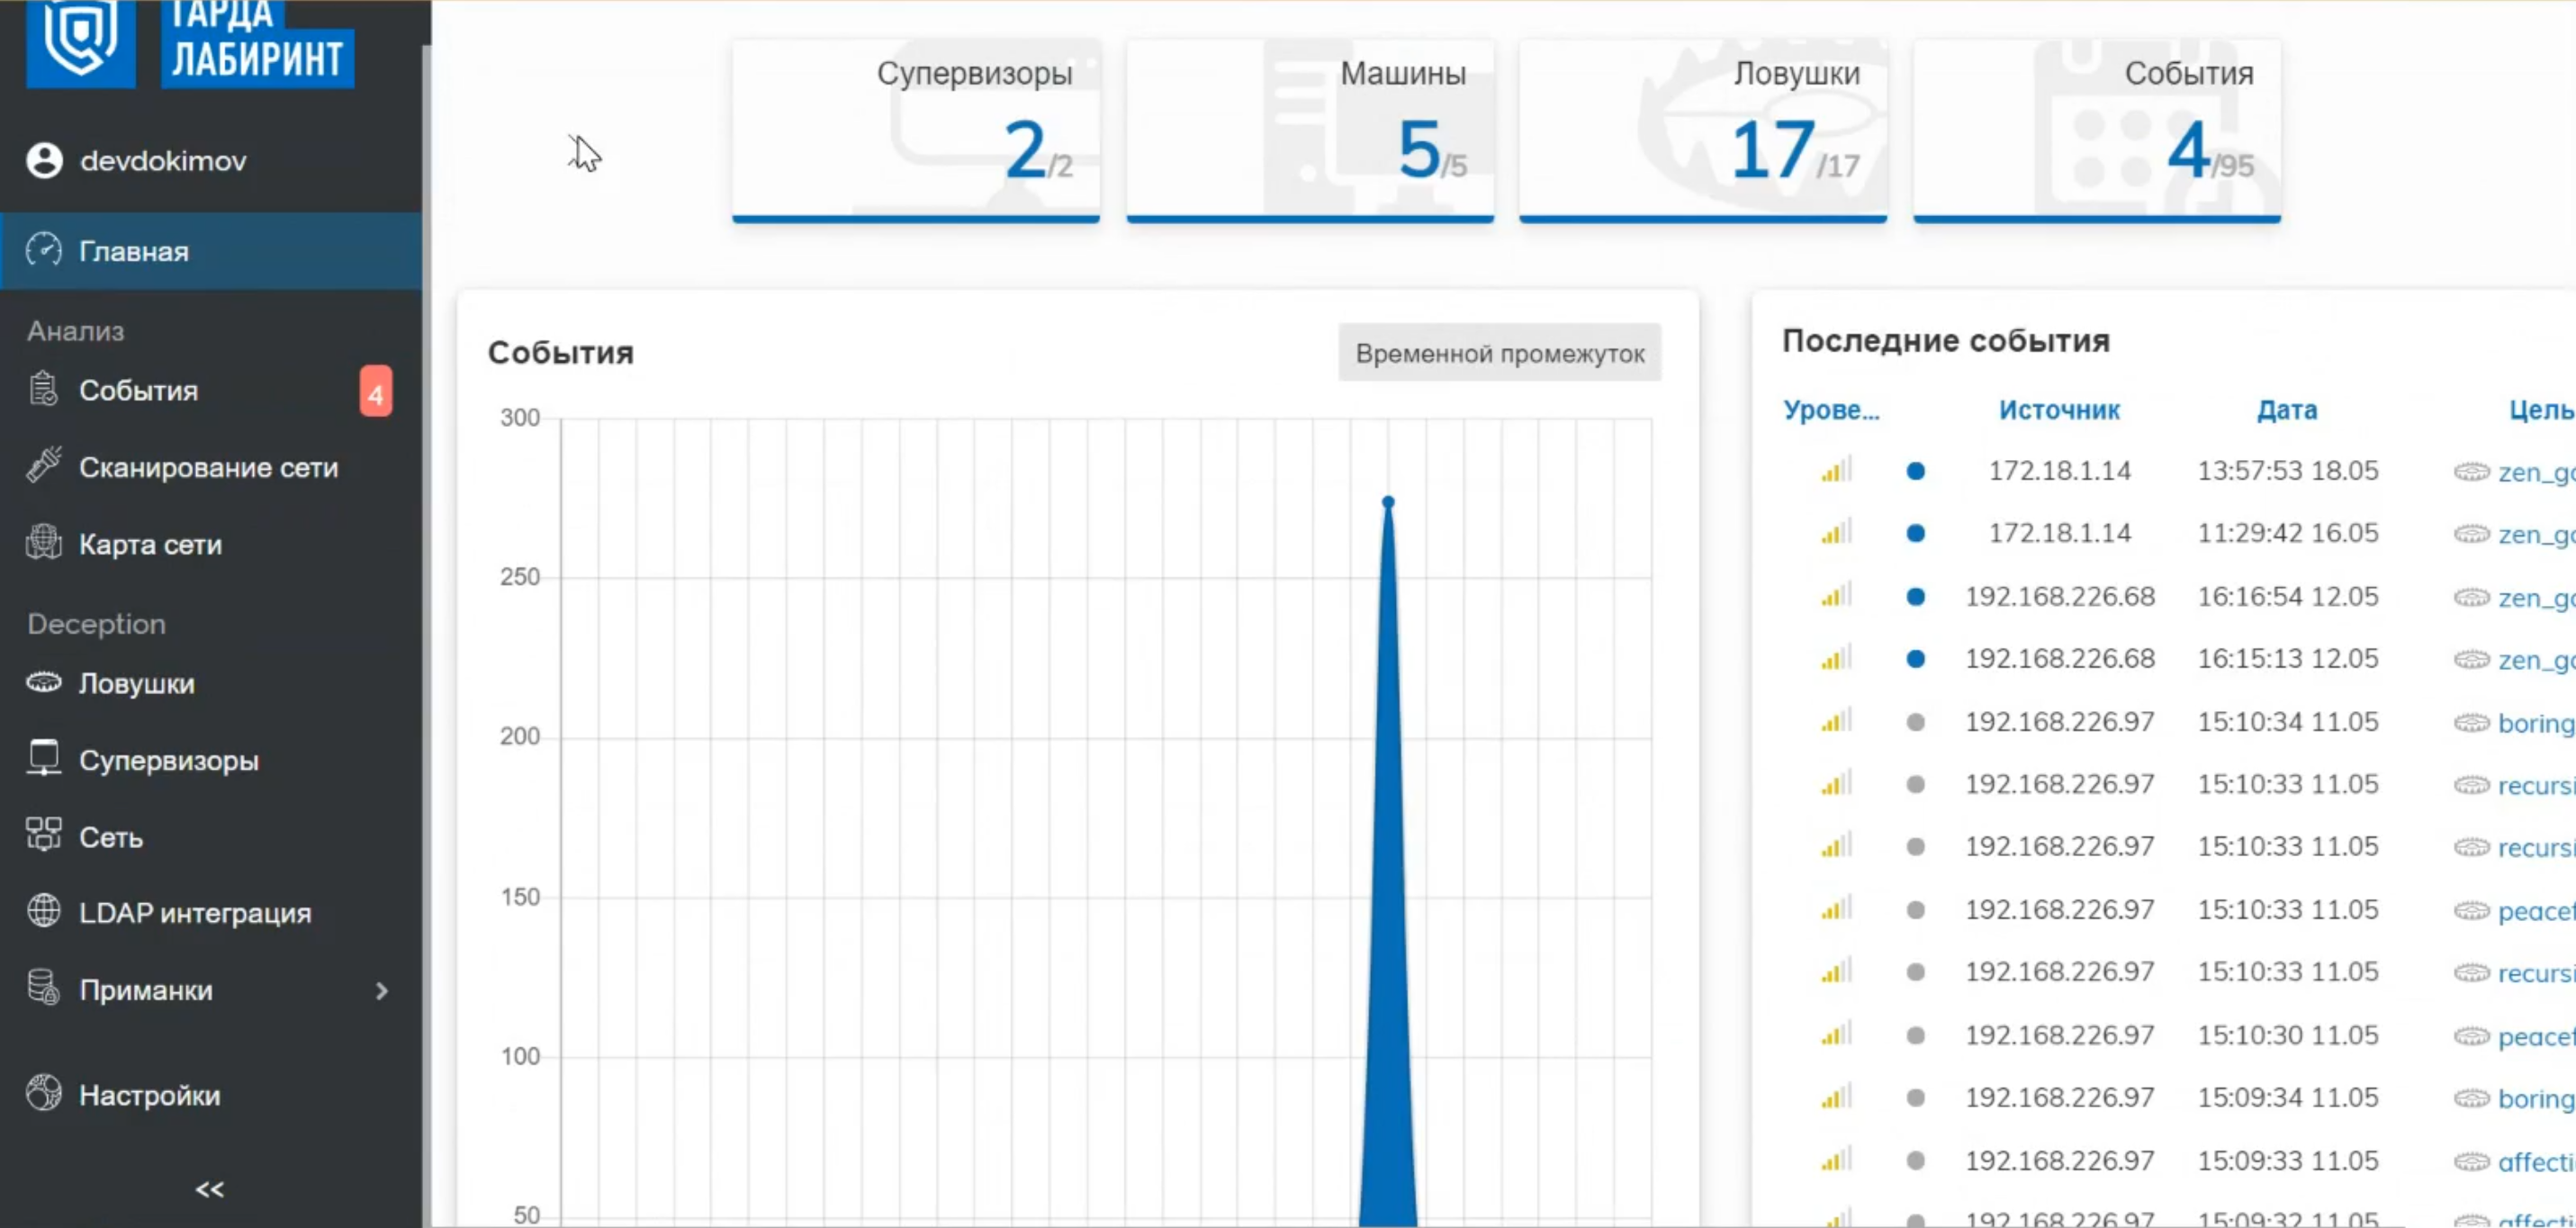2576x1228 pixels.
Task: Click LDAP интеграция globe icon
Action: pos(44,911)
